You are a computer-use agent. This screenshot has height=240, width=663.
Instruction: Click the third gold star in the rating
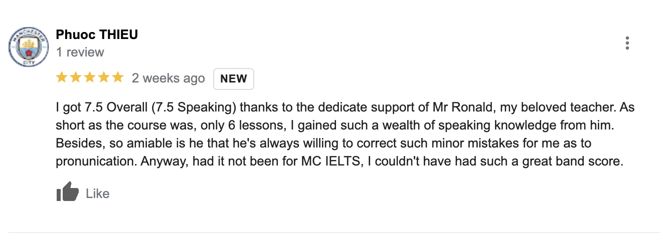pos(90,77)
